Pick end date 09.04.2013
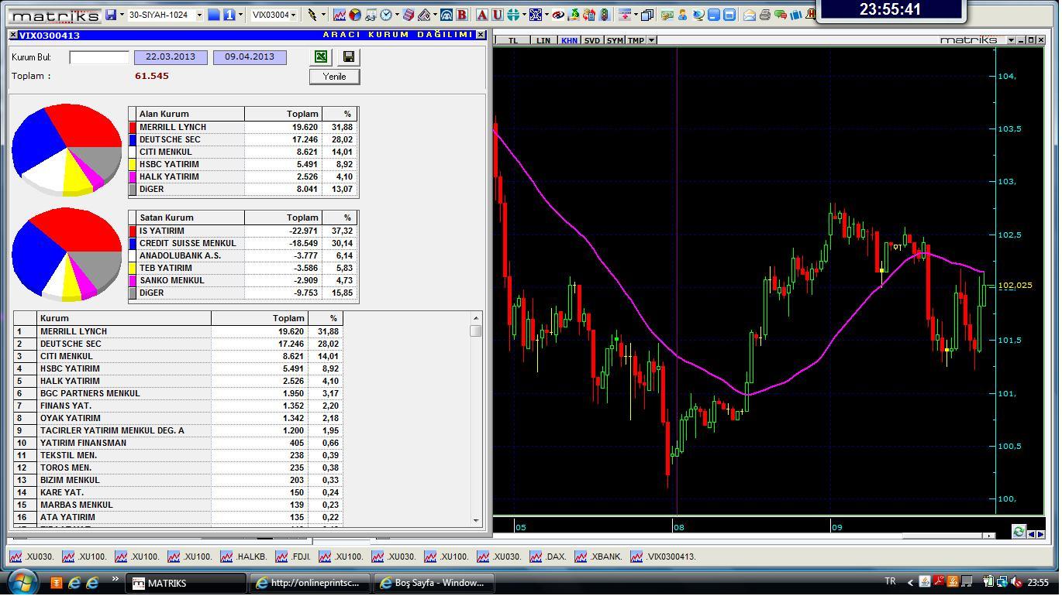Screen dimensions: 1062x596 point(250,57)
